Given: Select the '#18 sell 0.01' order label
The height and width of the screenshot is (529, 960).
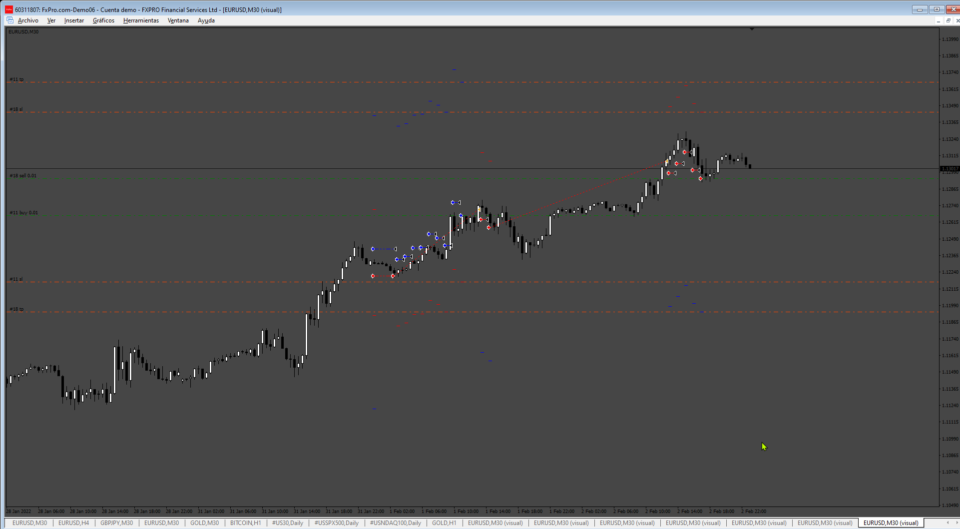Looking at the screenshot, I should [x=23, y=176].
